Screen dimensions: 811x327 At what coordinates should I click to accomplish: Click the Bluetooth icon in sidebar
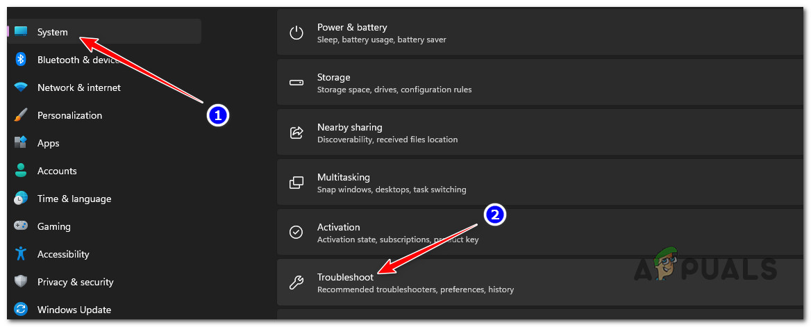21,60
